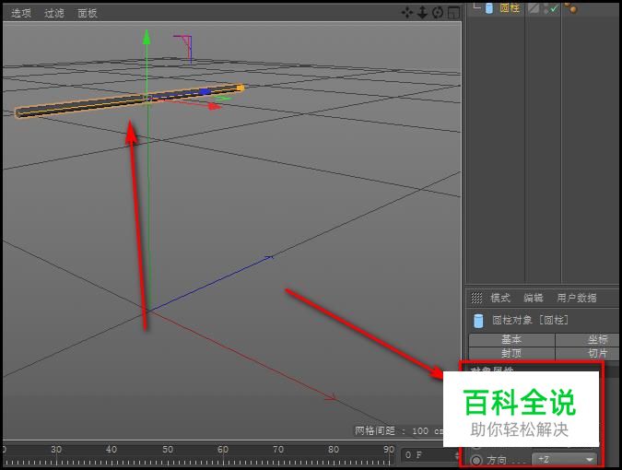
Task: Click the blue Z-axis handle of the gizmo
Action: point(205,91)
